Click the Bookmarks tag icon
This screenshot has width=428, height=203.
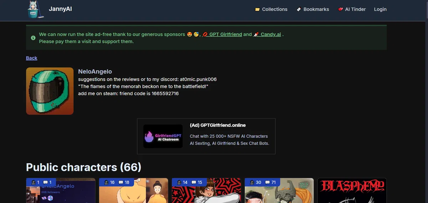[x=299, y=10]
